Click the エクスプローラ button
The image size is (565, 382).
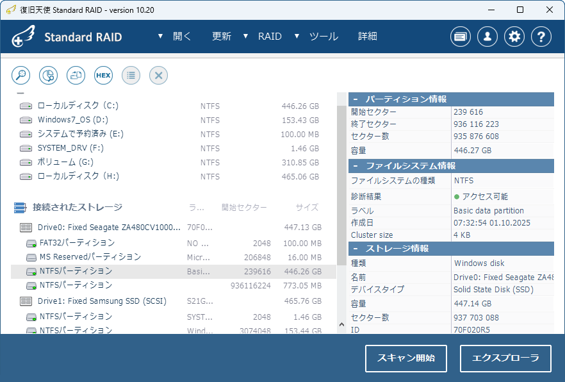(x=505, y=358)
